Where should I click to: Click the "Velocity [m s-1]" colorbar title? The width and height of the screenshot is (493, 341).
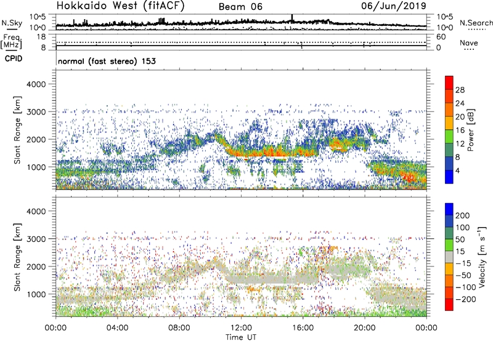pyautogui.click(x=482, y=257)
